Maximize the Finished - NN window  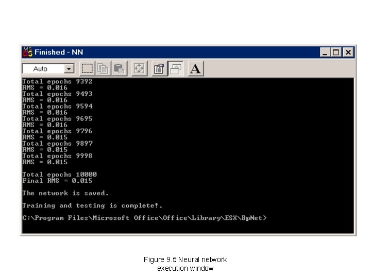pos(335,52)
